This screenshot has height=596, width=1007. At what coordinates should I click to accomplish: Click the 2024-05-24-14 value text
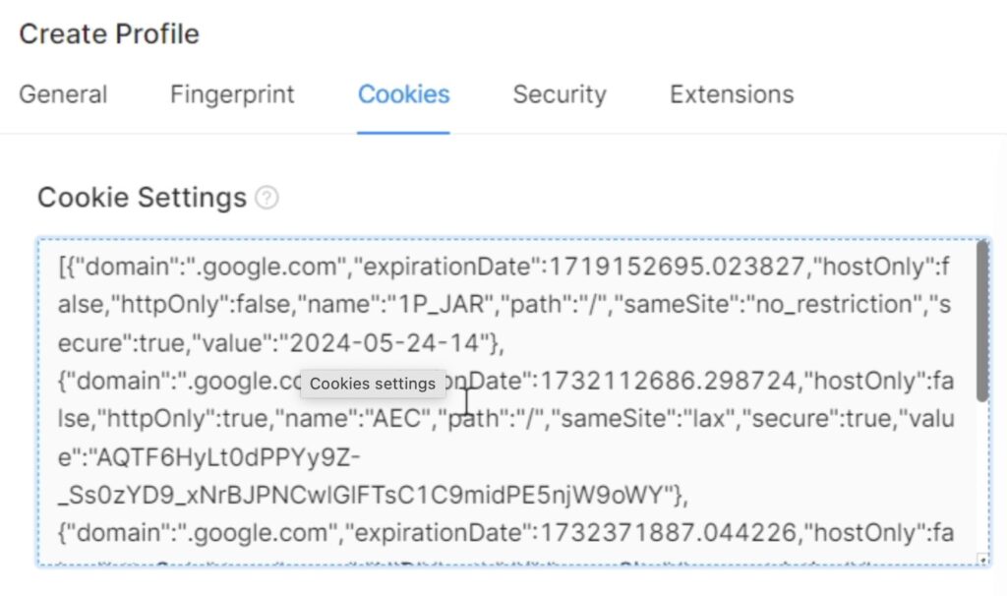click(x=385, y=343)
